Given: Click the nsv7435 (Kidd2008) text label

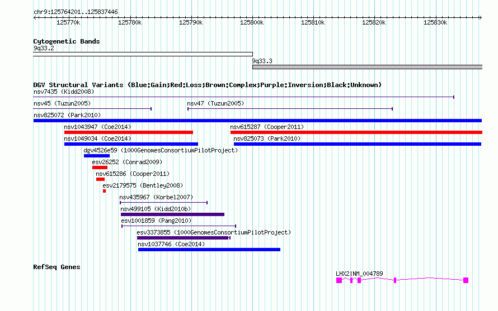Looking at the screenshot, I should (64, 92).
